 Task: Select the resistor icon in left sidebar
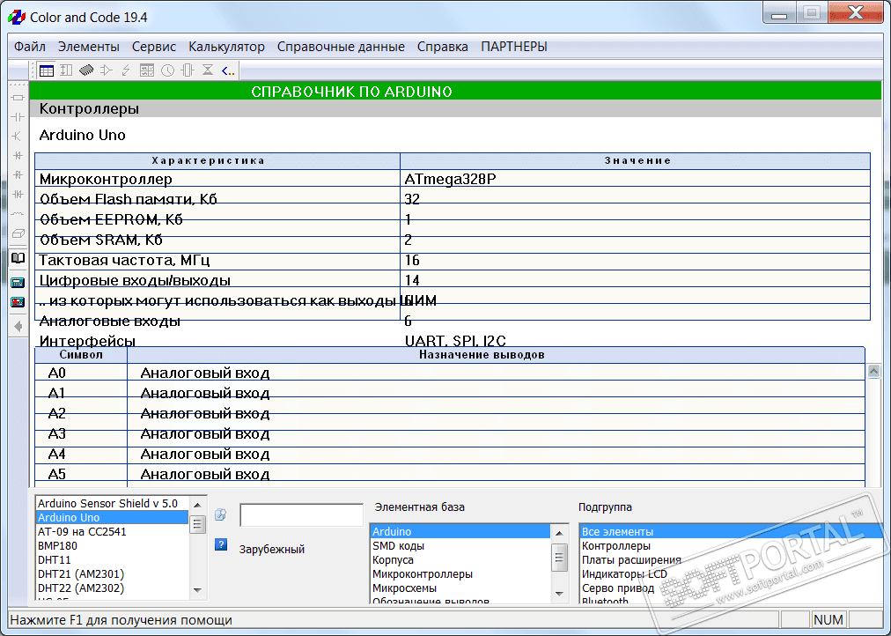coord(18,98)
